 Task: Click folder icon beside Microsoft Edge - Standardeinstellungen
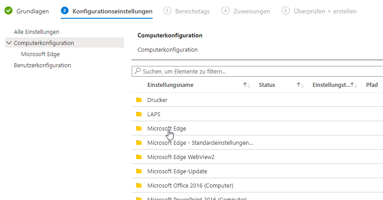click(x=139, y=143)
